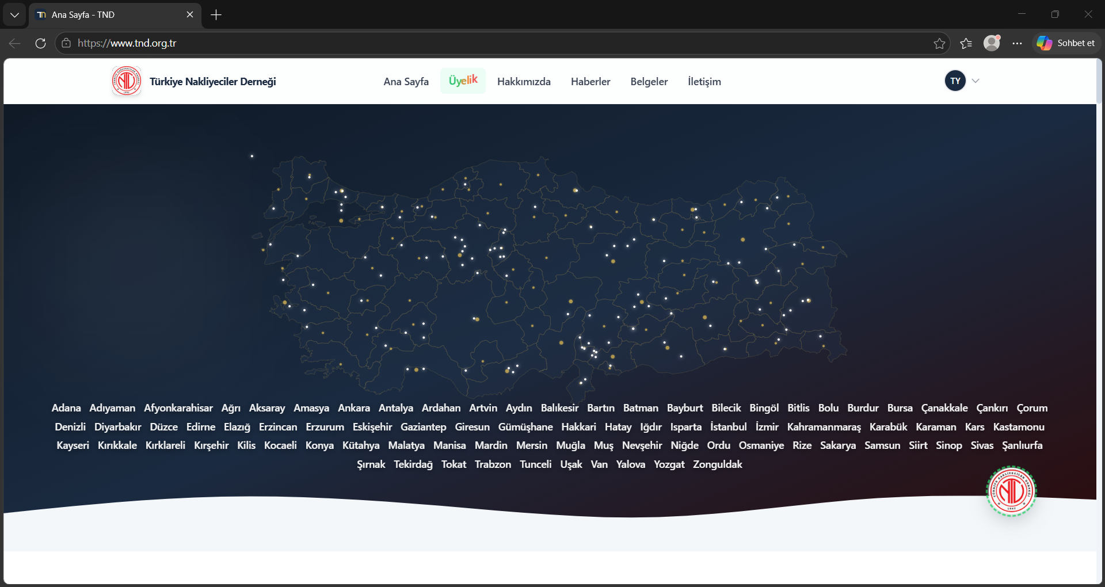The height and width of the screenshot is (587, 1105).
Task: Select the city Gaziantep
Action: pyautogui.click(x=424, y=427)
